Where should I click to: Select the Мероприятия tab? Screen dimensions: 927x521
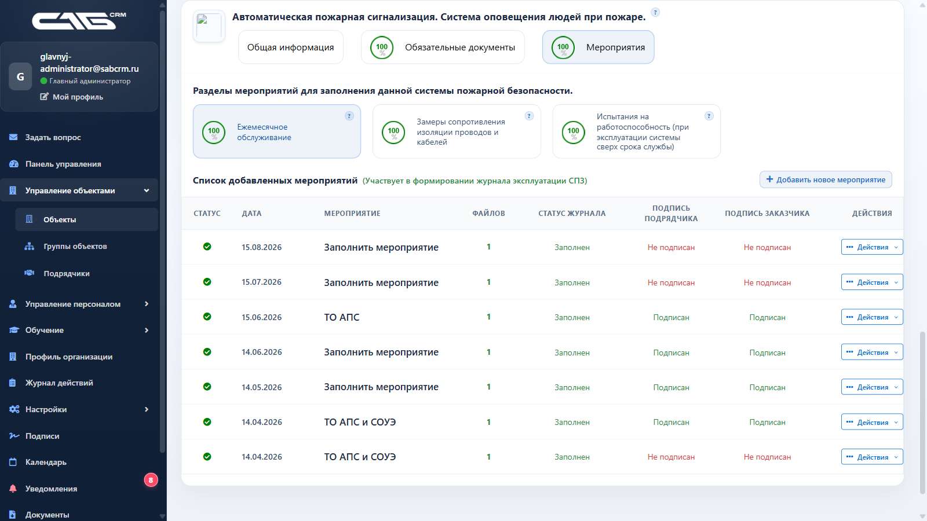(598, 47)
